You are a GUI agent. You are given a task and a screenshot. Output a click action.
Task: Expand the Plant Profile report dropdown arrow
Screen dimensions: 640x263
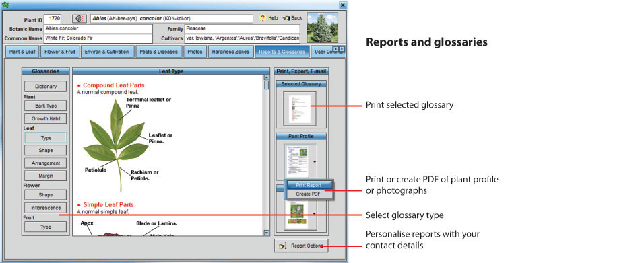(x=315, y=162)
